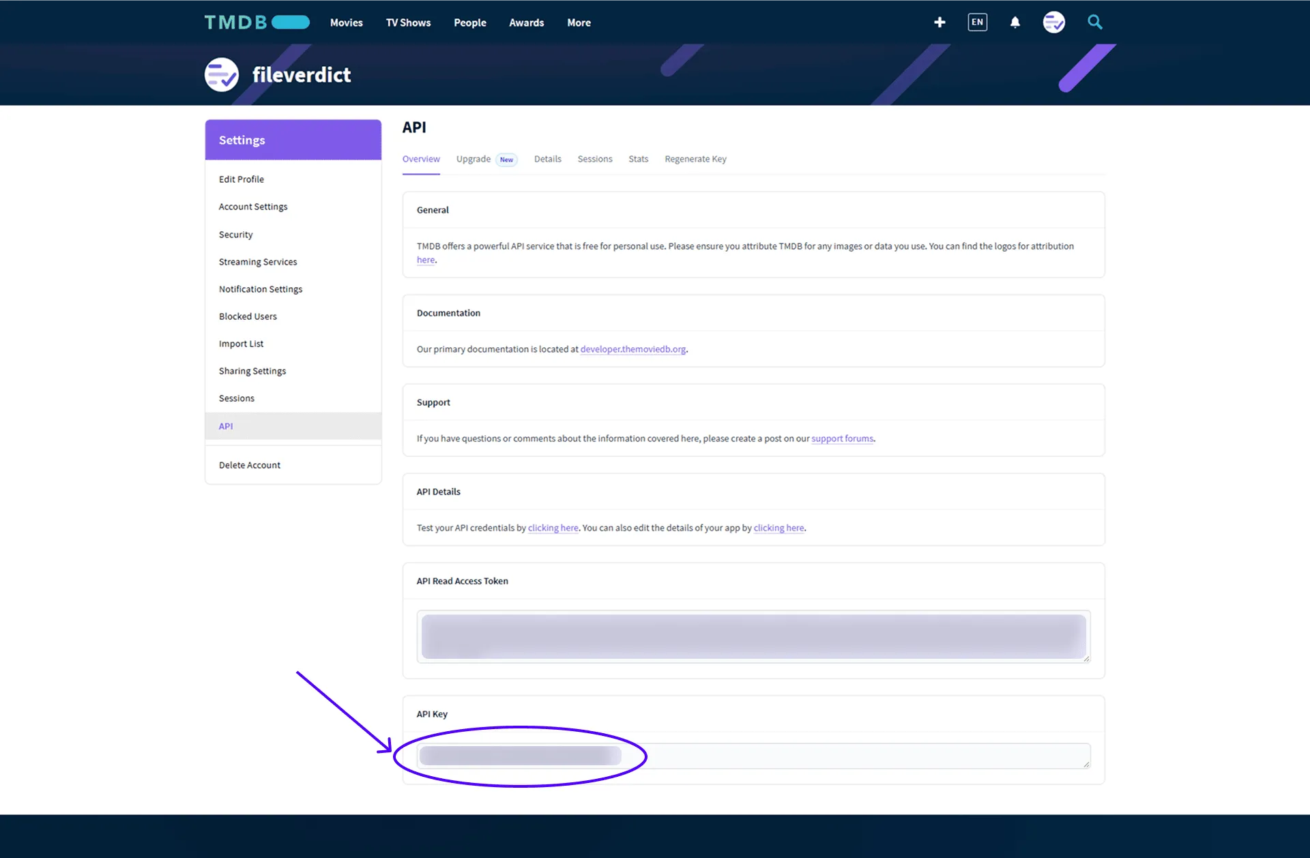The height and width of the screenshot is (858, 1310).
Task: Click 'clicking here' to test API credentials
Action: coord(553,528)
